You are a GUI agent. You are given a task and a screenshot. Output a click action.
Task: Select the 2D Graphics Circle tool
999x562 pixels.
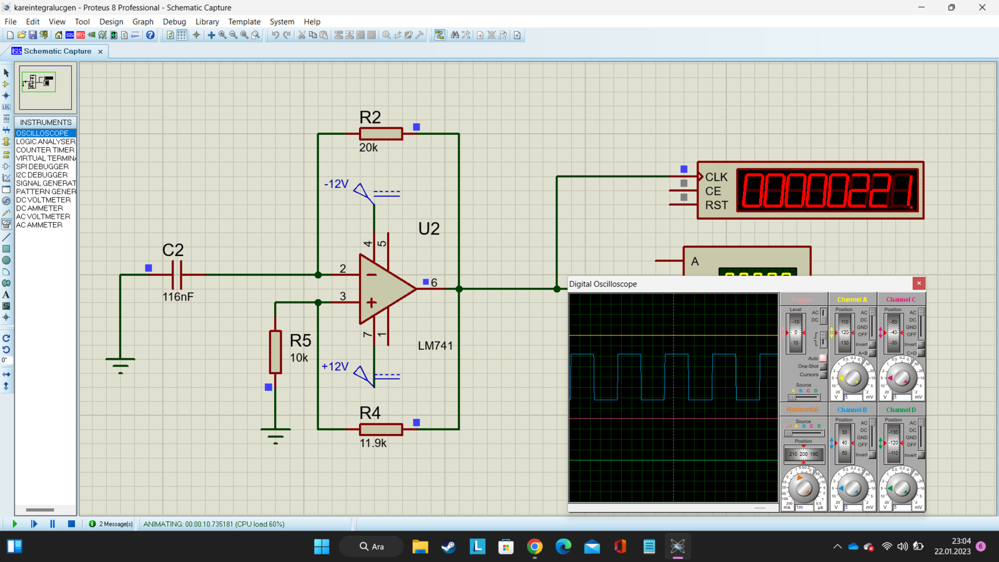6,260
